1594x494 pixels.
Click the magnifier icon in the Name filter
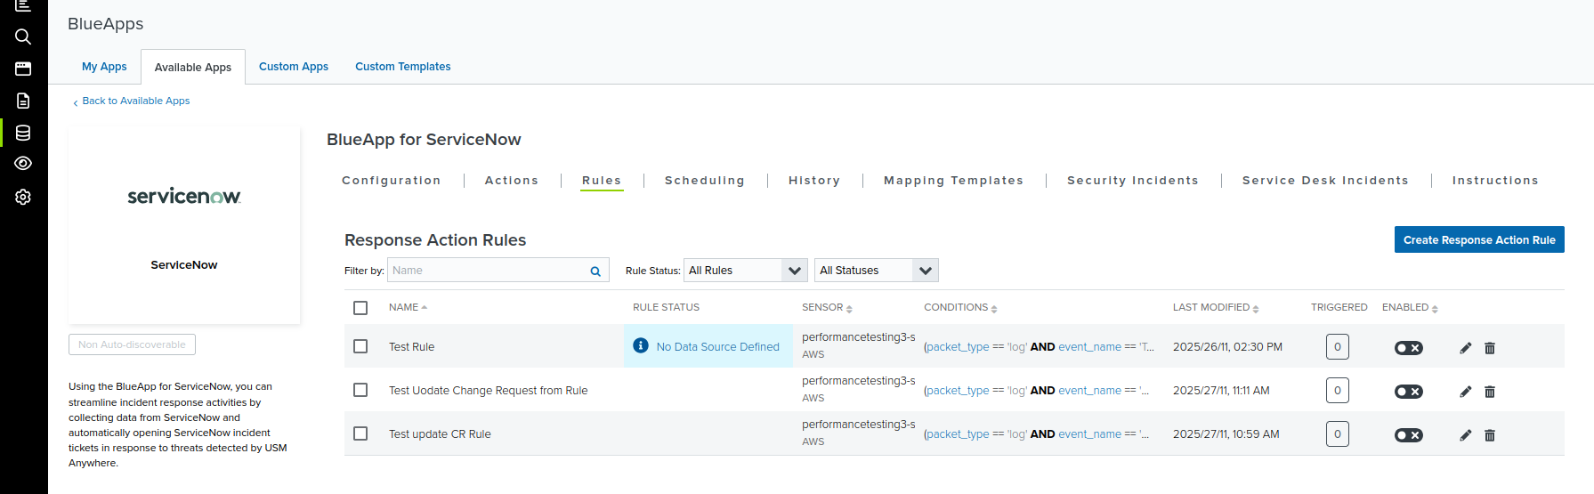(x=595, y=271)
